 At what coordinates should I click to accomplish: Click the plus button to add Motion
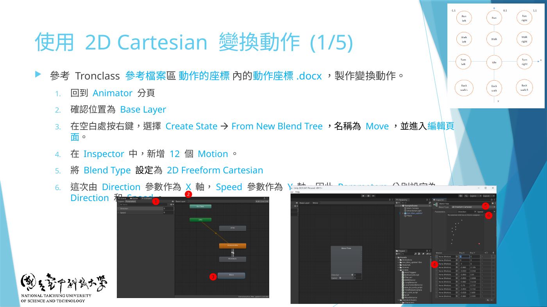click(488, 300)
